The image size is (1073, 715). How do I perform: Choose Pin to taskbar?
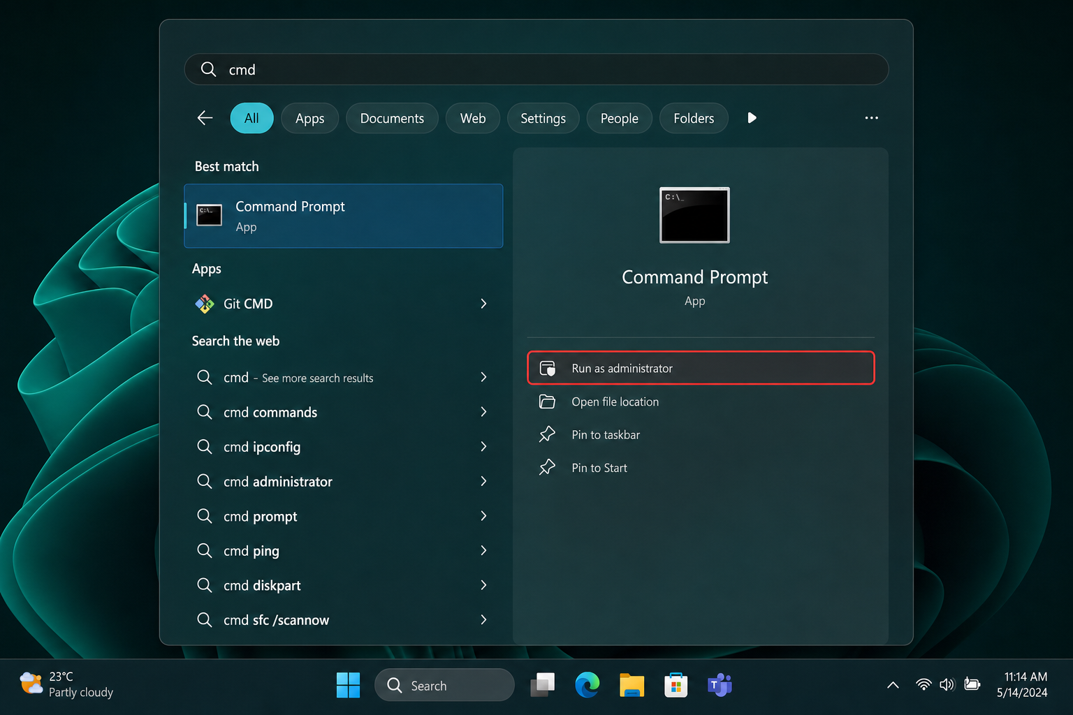701,434
